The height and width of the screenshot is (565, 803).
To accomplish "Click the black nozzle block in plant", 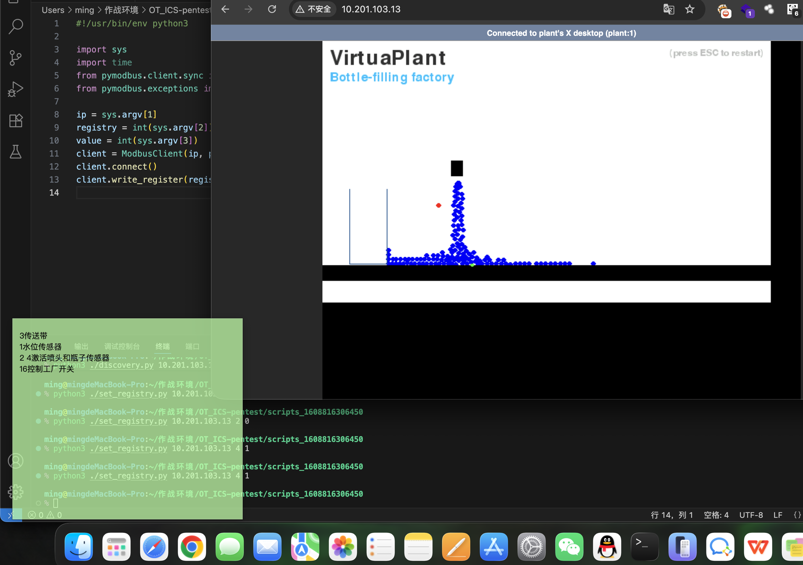I will tap(456, 168).
